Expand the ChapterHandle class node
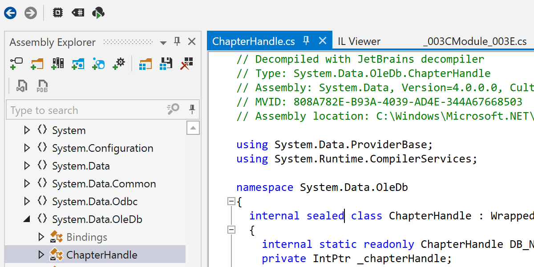 pos(41,255)
